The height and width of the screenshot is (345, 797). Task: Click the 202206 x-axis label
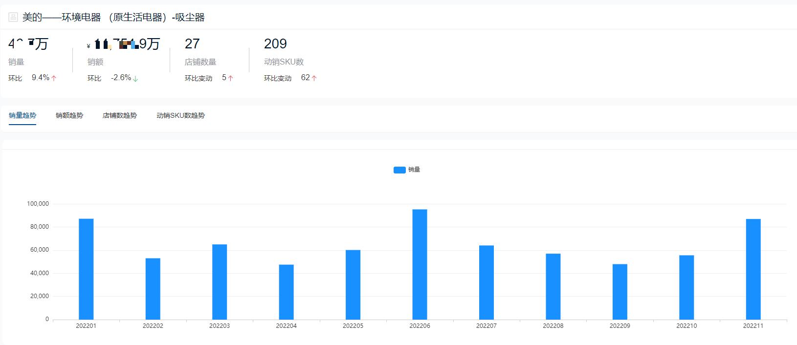420,326
